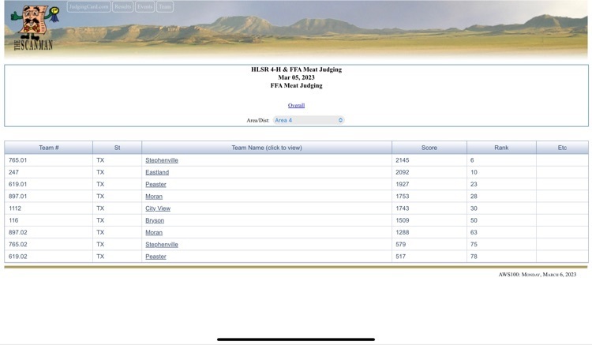Click rank 30 in City View row

point(474,208)
